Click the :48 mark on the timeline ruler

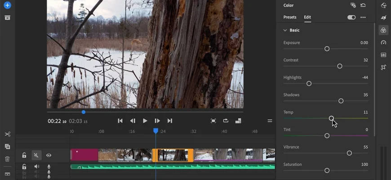click(254, 131)
